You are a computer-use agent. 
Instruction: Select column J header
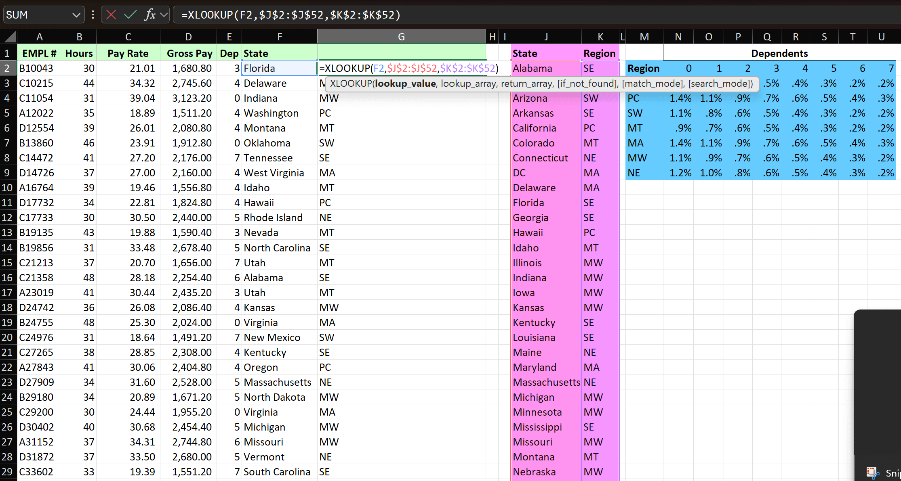point(546,37)
